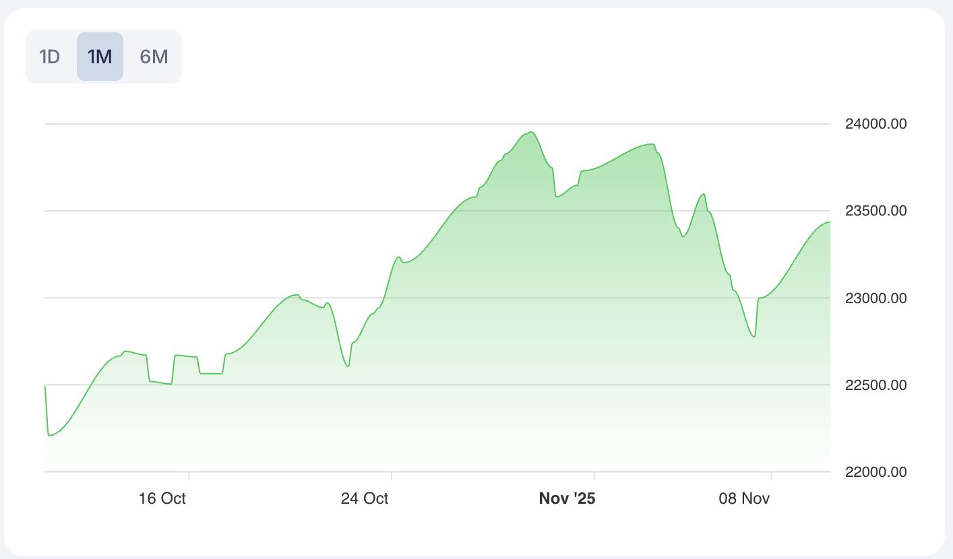This screenshot has height=559, width=953.
Task: Click the trough just before 08 Nov
Action: [754, 337]
